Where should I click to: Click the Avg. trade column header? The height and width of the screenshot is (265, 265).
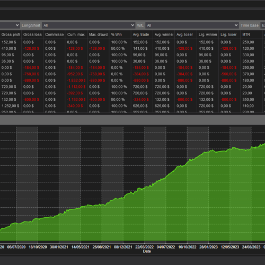pos(142,34)
